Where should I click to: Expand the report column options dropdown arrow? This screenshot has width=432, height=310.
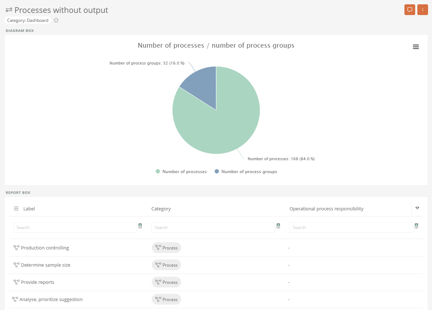click(417, 208)
